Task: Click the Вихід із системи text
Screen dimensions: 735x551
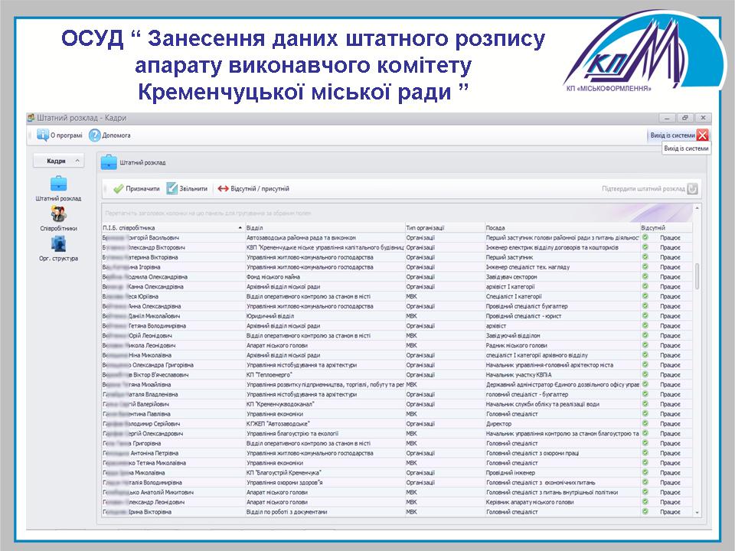Action: click(672, 135)
